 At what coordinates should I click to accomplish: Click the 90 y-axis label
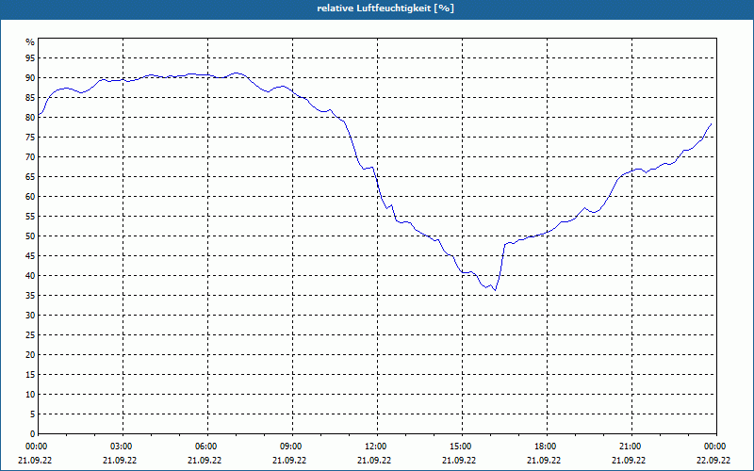(x=30, y=78)
